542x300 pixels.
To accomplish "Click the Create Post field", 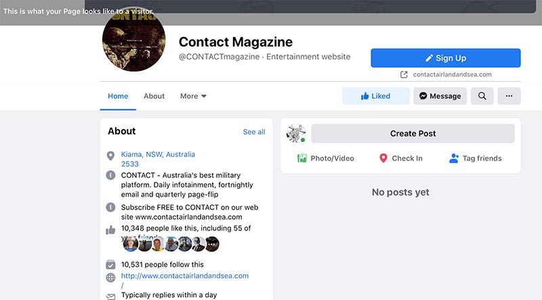I will (x=413, y=134).
